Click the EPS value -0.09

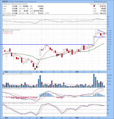pos(41,9)
